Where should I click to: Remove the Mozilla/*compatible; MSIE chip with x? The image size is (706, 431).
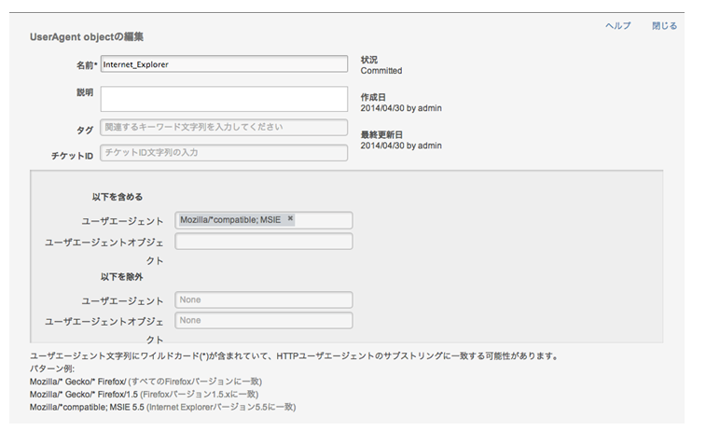[x=290, y=219]
